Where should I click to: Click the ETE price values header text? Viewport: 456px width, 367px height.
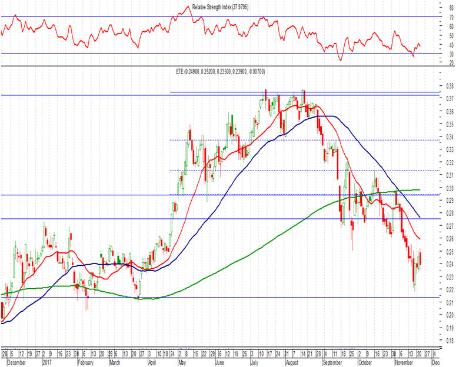tap(221, 72)
